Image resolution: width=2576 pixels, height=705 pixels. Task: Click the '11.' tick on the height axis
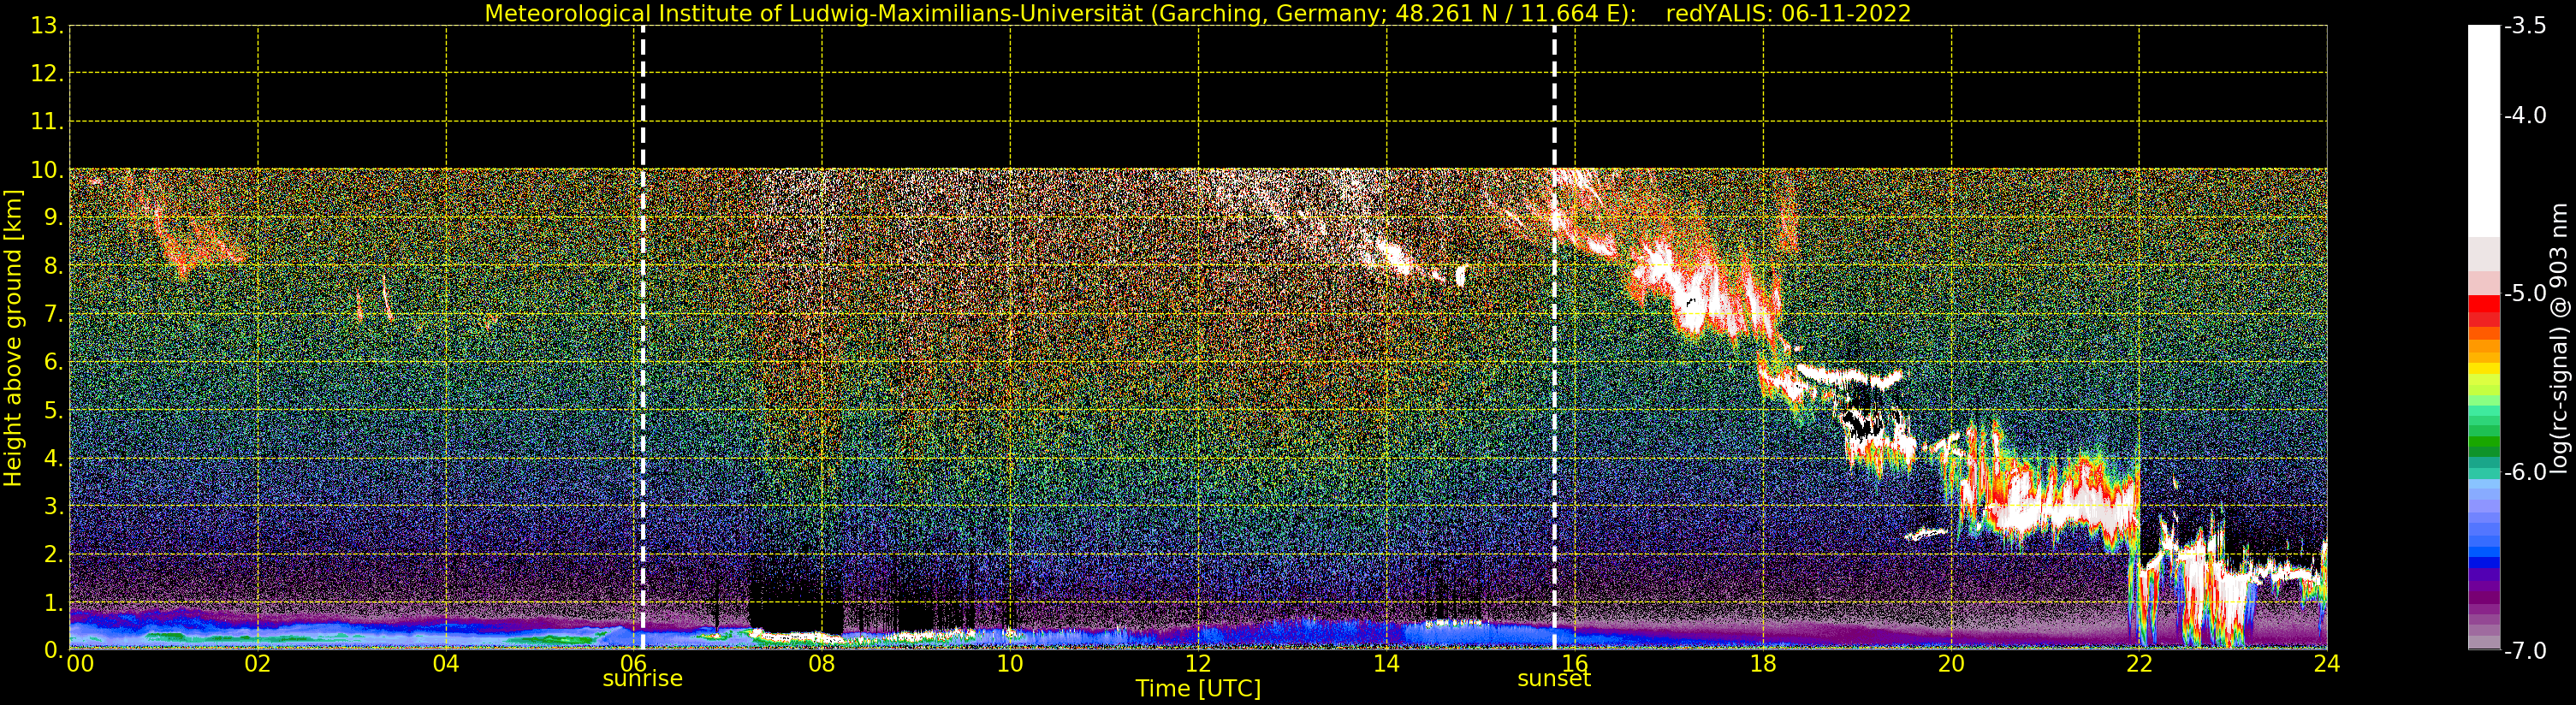pos(47,122)
